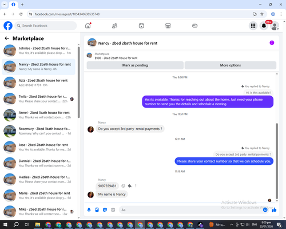Go to the Facebook Home icon

88,26
